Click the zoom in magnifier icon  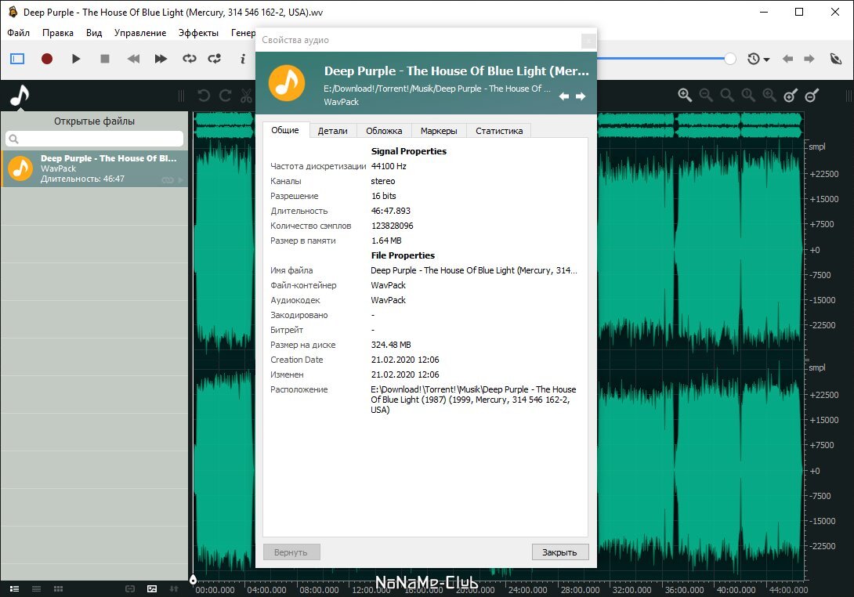tap(685, 96)
